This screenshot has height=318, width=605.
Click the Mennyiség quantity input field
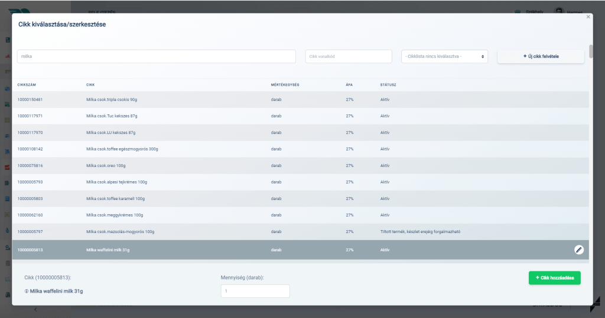[255, 291]
